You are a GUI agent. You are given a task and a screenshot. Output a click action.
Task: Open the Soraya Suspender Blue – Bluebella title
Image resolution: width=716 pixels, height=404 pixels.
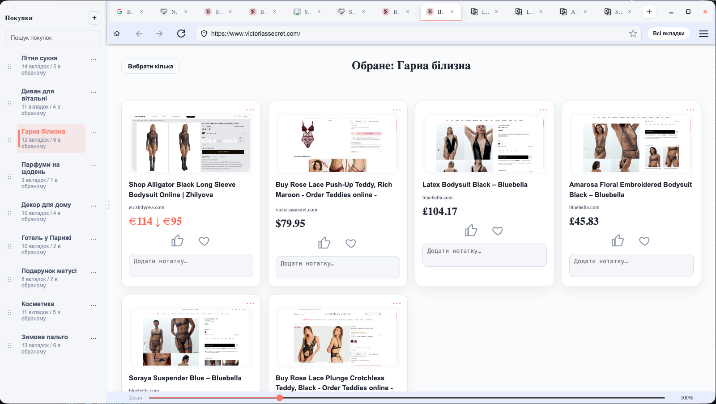click(x=185, y=378)
